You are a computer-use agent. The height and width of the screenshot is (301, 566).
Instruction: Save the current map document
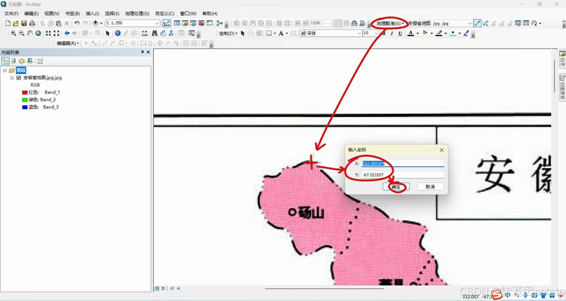pyautogui.click(x=24, y=23)
